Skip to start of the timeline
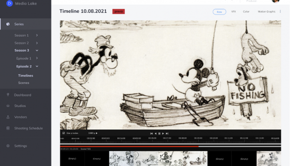 click(x=151, y=134)
